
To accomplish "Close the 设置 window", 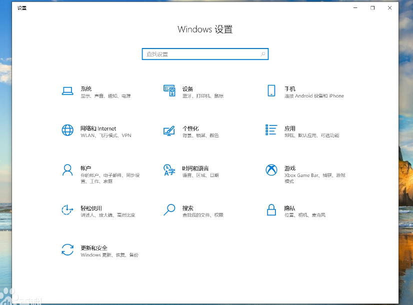I will pyautogui.click(x=390, y=8).
